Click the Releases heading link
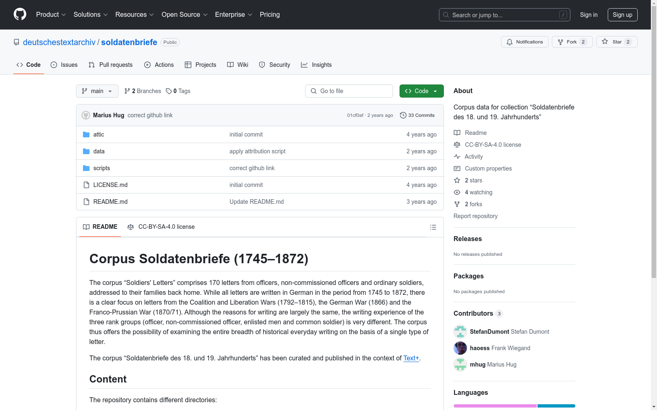 (468, 239)
